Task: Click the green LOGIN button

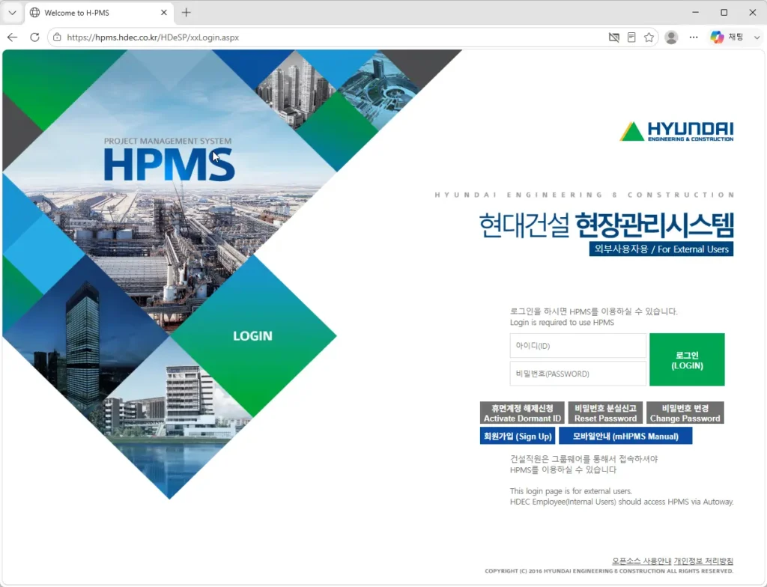Action: (687, 360)
